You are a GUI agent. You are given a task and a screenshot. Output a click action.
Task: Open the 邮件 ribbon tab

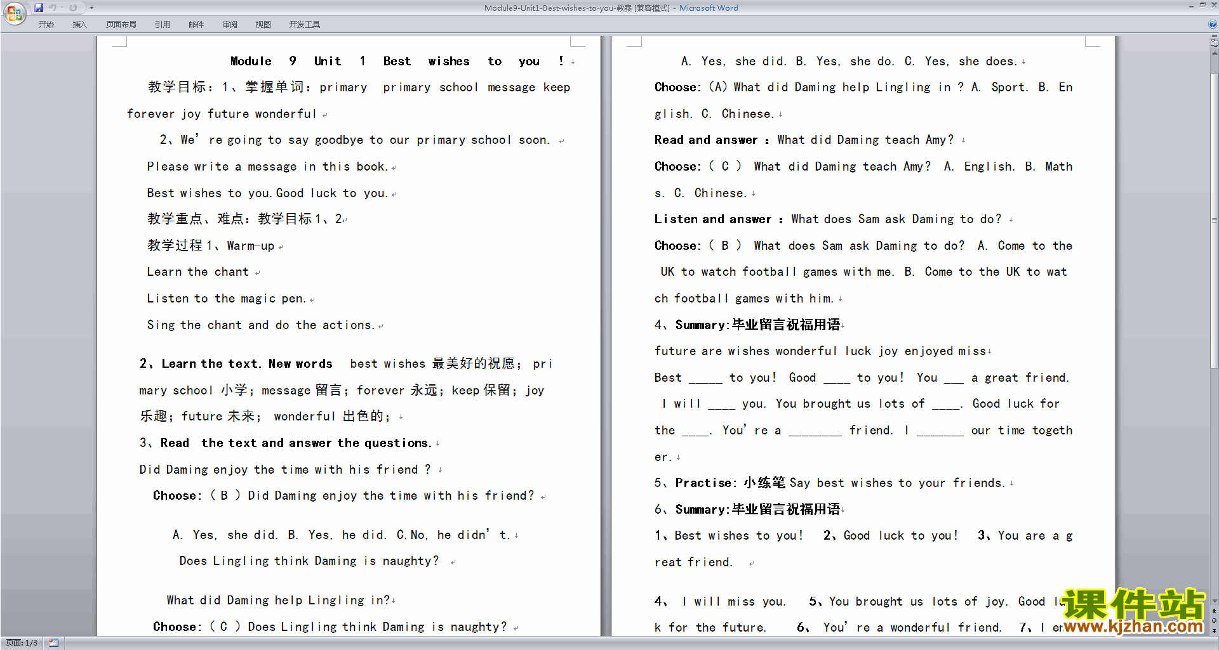click(196, 25)
